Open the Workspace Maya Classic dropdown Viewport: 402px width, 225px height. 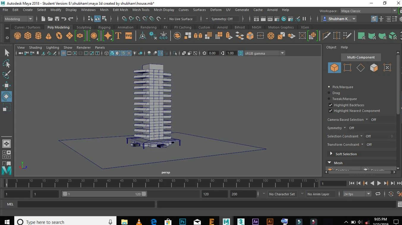coord(368,11)
